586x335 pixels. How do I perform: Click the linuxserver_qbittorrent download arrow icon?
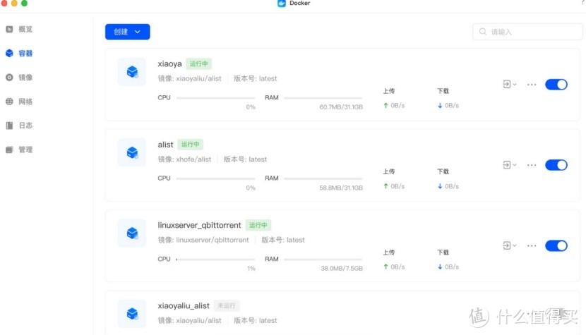click(440, 267)
